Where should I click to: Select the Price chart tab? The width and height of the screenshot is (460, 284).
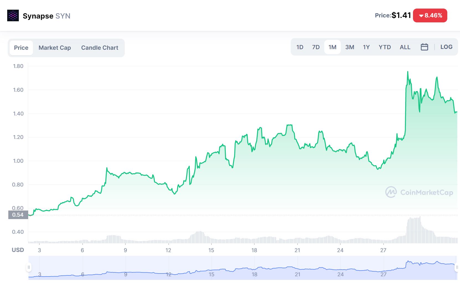pyautogui.click(x=21, y=48)
